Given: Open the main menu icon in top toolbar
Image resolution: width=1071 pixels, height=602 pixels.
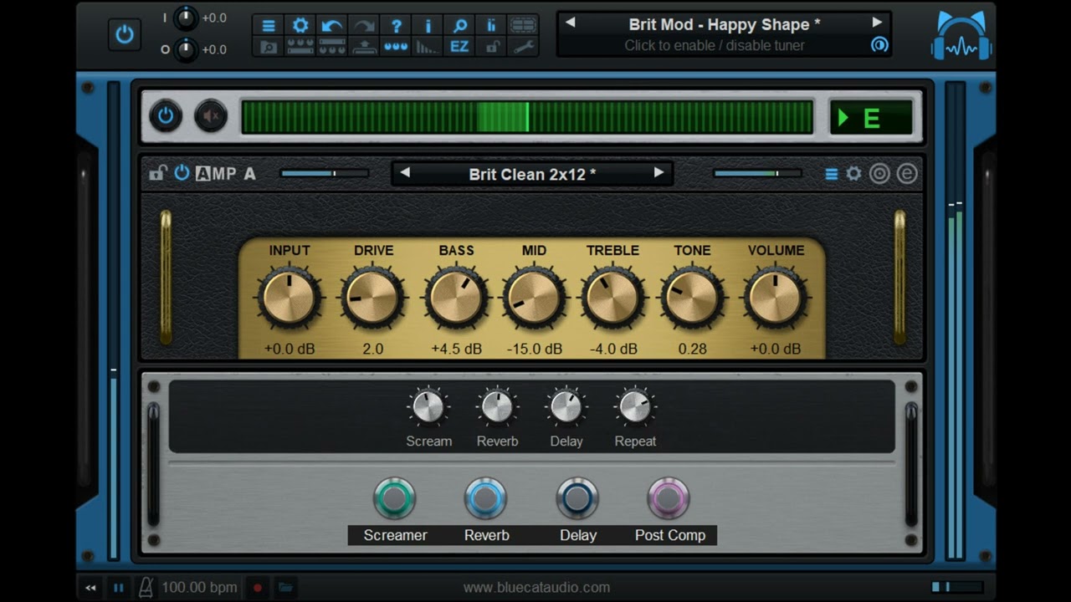Looking at the screenshot, I should pyautogui.click(x=269, y=26).
